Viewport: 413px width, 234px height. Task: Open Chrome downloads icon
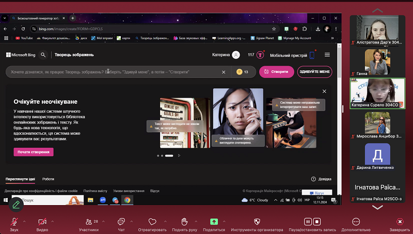click(318, 29)
